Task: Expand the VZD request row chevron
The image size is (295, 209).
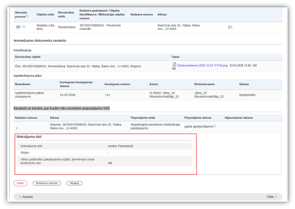Action: (16, 128)
